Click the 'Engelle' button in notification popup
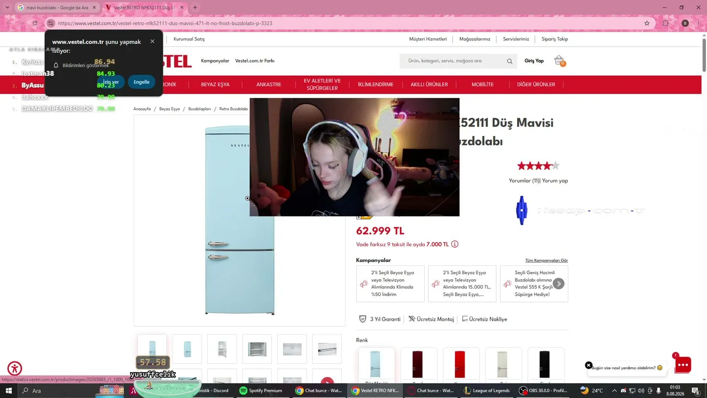The height and width of the screenshot is (398, 707). [x=141, y=82]
